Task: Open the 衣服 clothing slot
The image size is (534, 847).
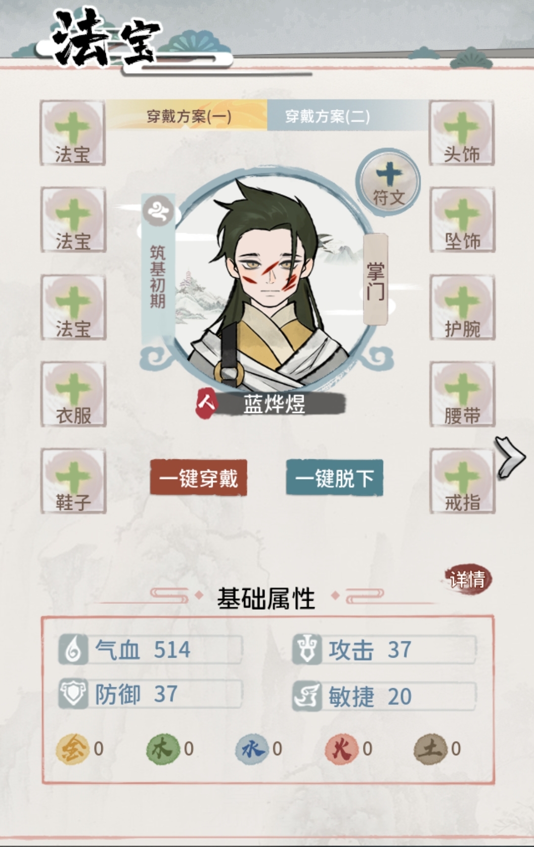Action: click(x=73, y=394)
